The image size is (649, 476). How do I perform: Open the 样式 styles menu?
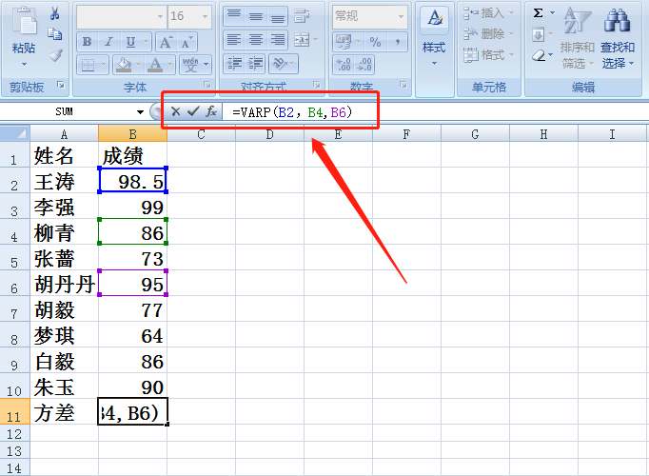(x=434, y=38)
